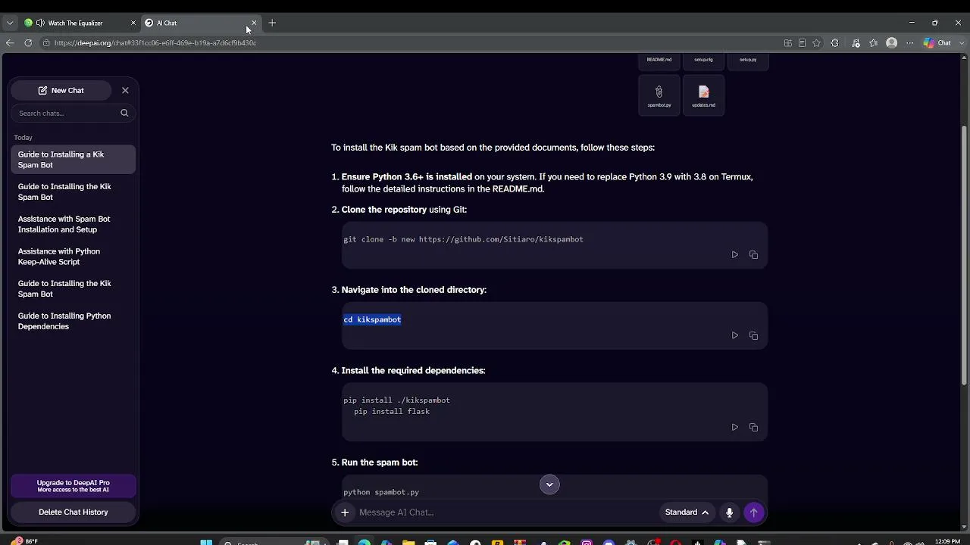
Task: Open Assistance with Spam Bot Installation chat
Action: pos(74,224)
